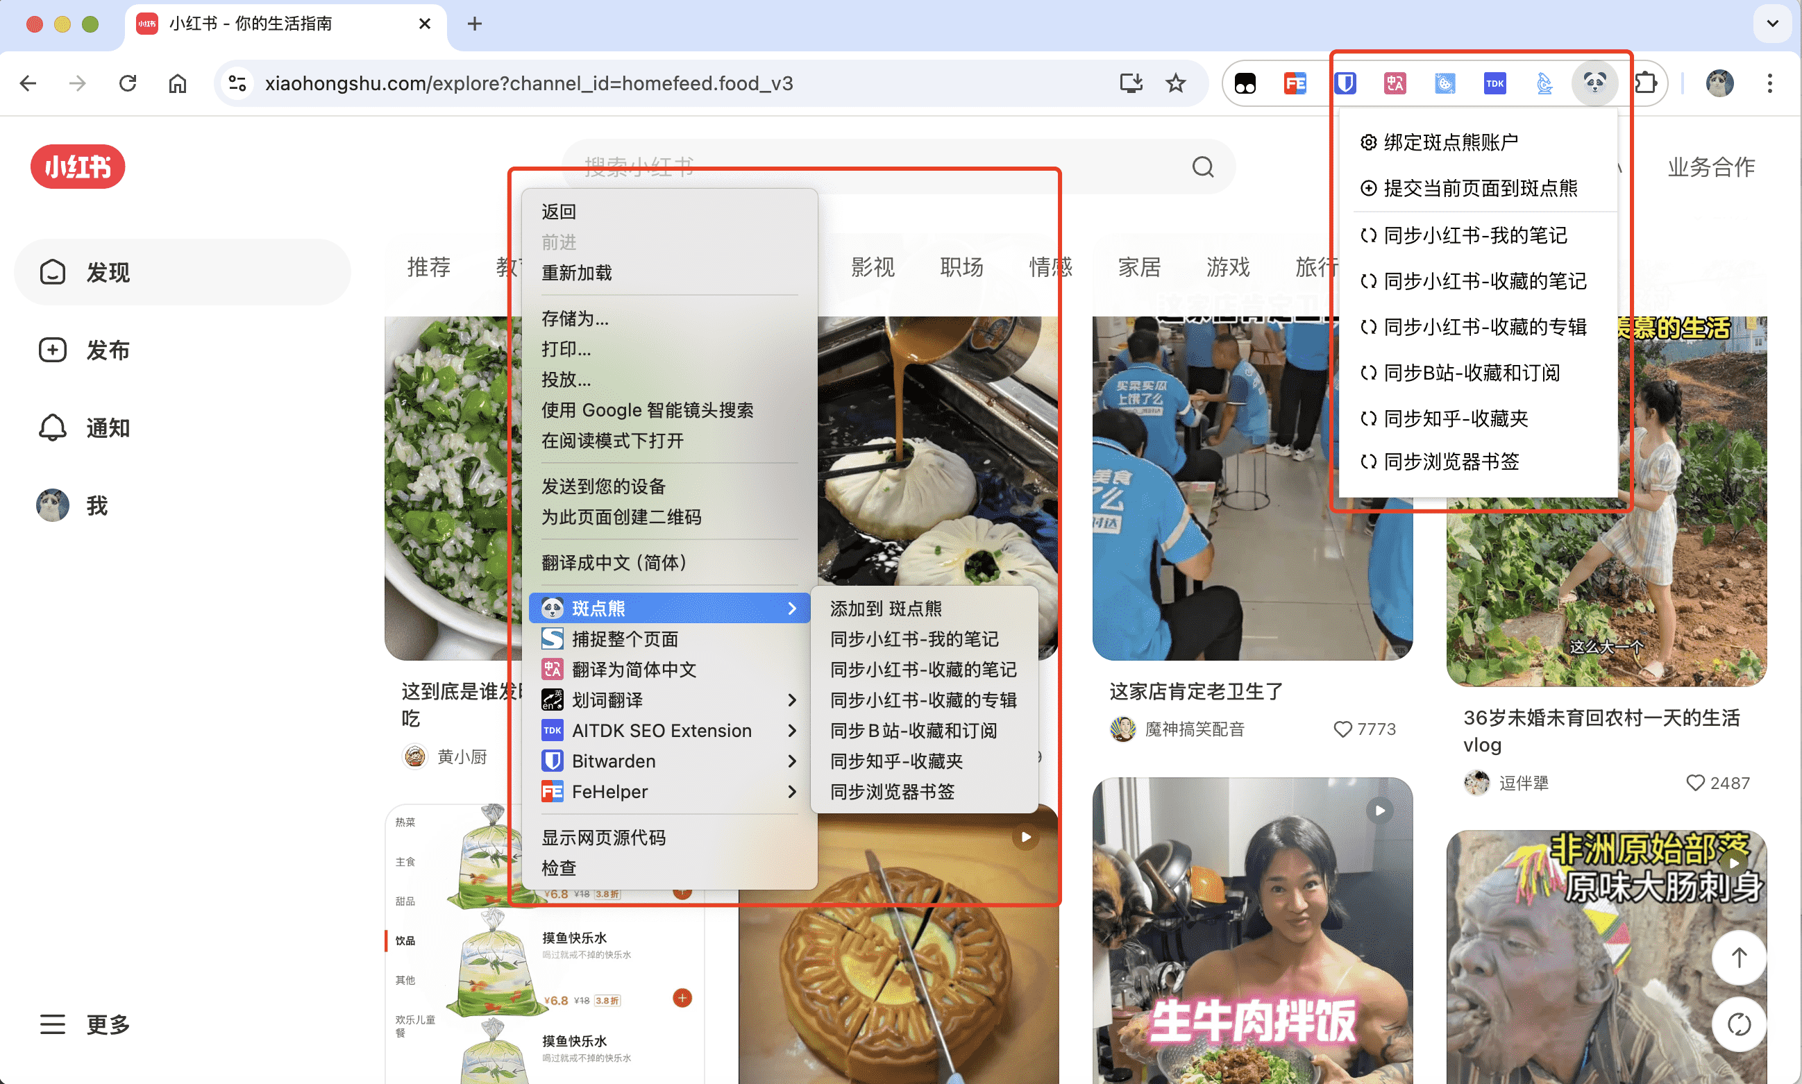1802x1084 pixels.
Task: Open the Bitwarden extension in the toolbar
Action: point(1346,83)
